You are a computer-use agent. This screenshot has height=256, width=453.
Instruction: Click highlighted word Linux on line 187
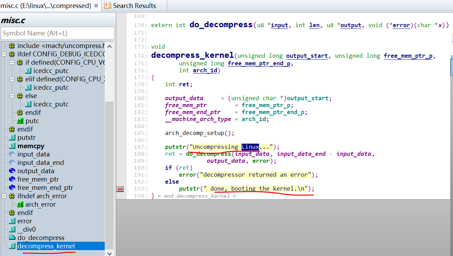(250, 147)
